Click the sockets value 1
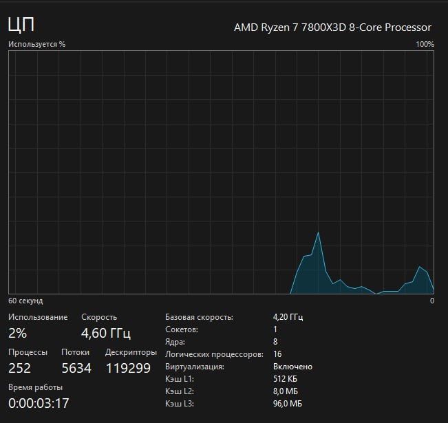The width and height of the screenshot is (448, 423). [x=275, y=329]
